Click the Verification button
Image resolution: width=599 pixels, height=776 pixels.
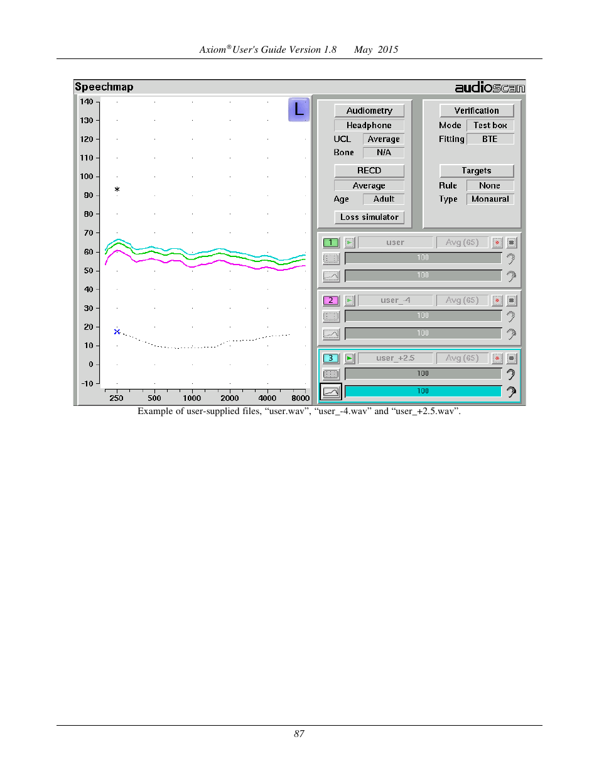[x=477, y=111]
